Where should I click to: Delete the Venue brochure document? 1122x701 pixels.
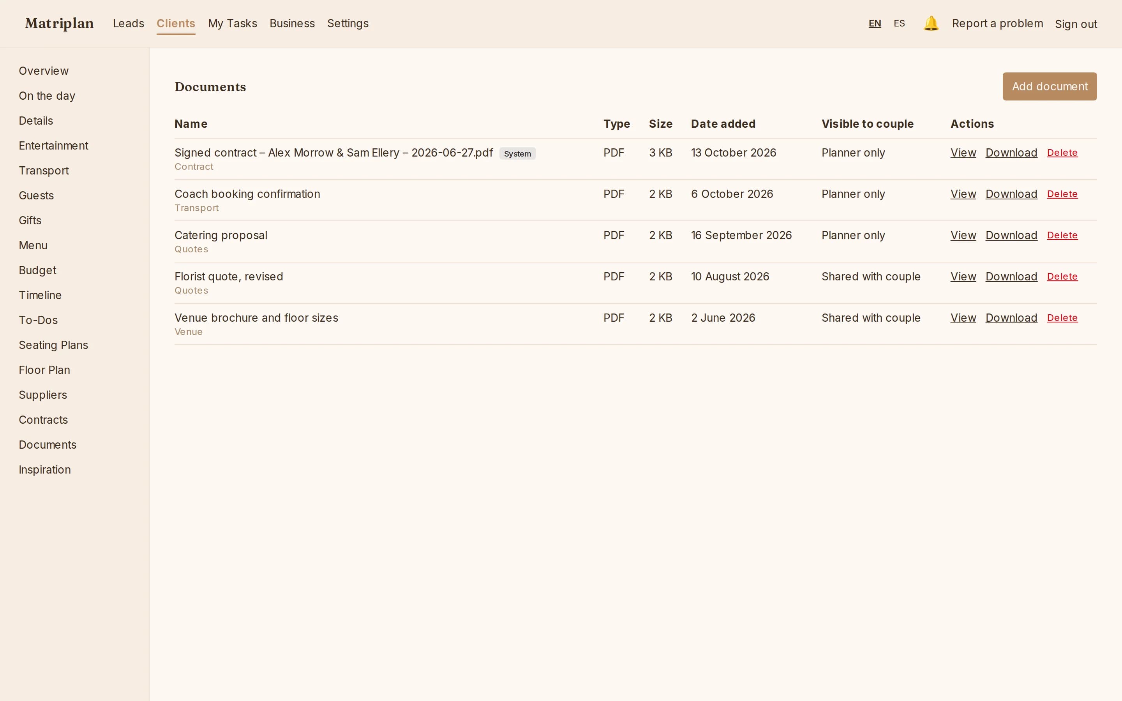coord(1062,317)
